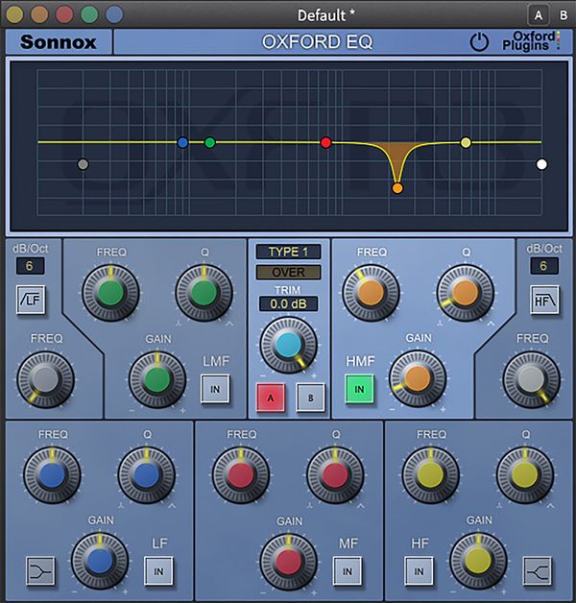Click the green LMF GAIN knob
The height and width of the screenshot is (603, 576).
click(157, 379)
